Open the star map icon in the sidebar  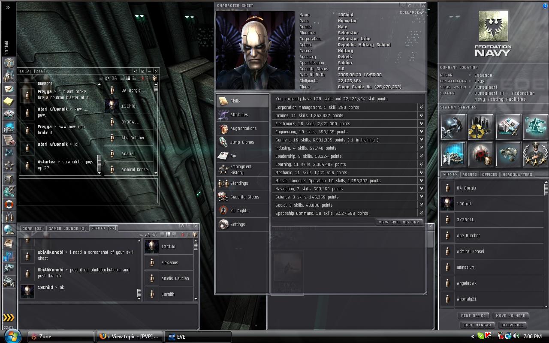9,153
